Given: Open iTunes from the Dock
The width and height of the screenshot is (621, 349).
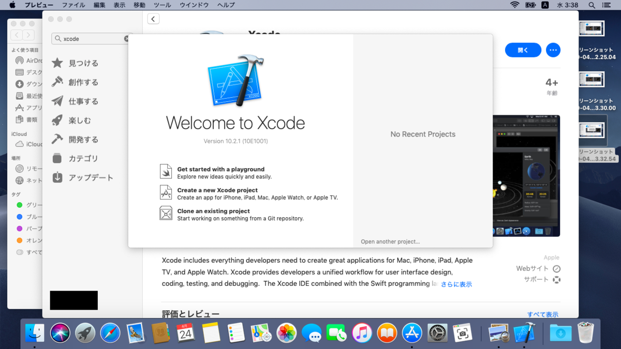Looking at the screenshot, I should click(x=362, y=333).
